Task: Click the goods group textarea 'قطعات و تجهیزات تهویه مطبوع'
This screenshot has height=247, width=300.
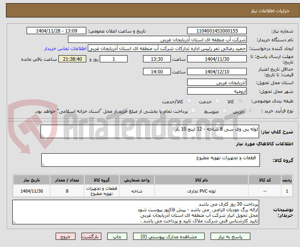Action: point(151,160)
